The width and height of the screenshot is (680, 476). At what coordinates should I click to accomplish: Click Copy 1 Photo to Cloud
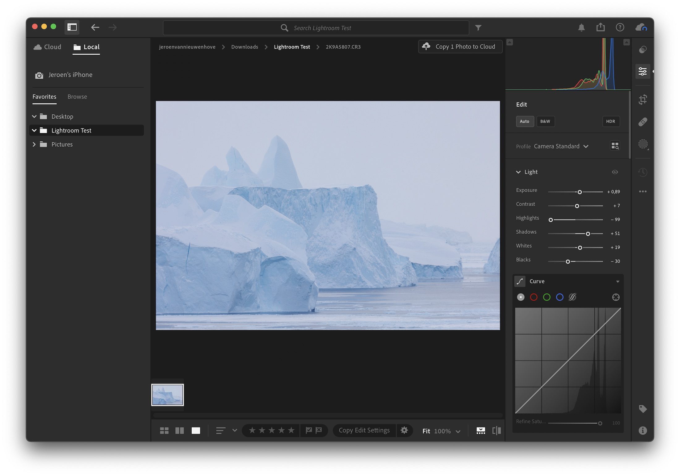point(460,46)
